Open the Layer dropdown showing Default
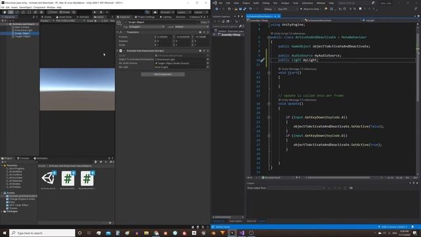The image size is (421, 237). (x=191, y=27)
